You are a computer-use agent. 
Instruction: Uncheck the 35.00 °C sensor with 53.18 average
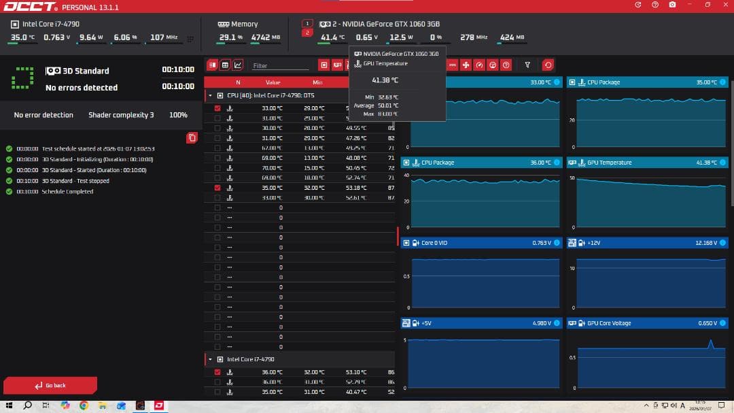pos(217,188)
